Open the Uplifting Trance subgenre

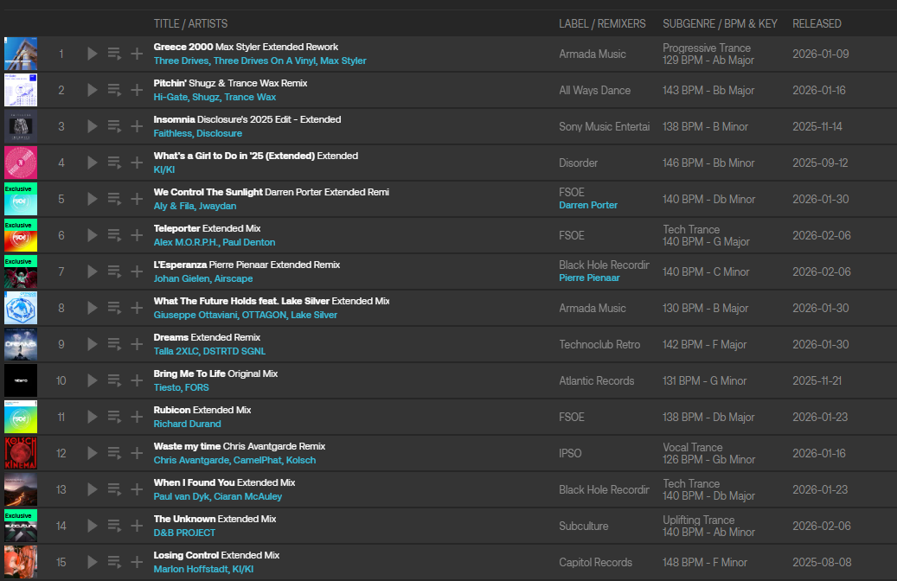[698, 520]
